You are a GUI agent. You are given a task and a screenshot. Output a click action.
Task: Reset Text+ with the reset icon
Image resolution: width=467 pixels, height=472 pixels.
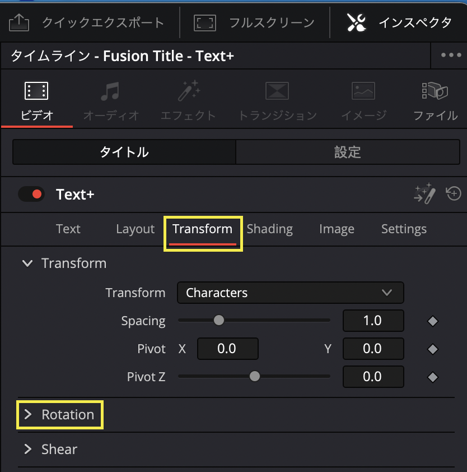pyautogui.click(x=454, y=193)
